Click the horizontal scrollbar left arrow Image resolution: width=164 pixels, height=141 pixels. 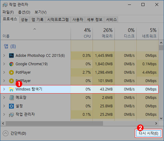3,124
